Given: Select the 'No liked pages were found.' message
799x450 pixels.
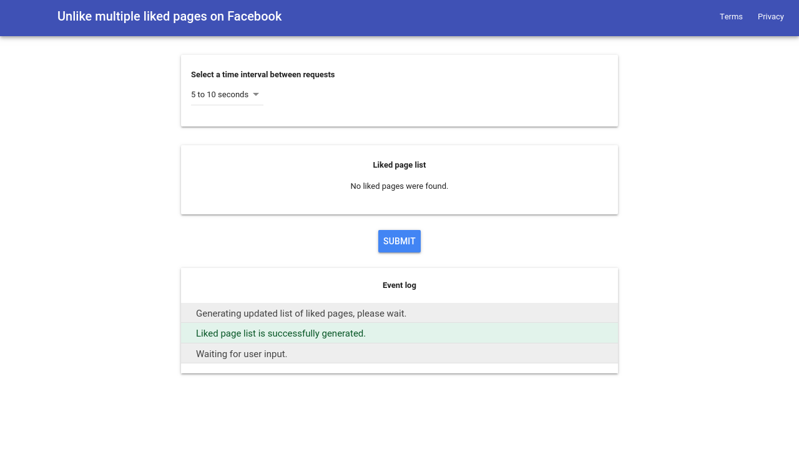Looking at the screenshot, I should [399, 186].
